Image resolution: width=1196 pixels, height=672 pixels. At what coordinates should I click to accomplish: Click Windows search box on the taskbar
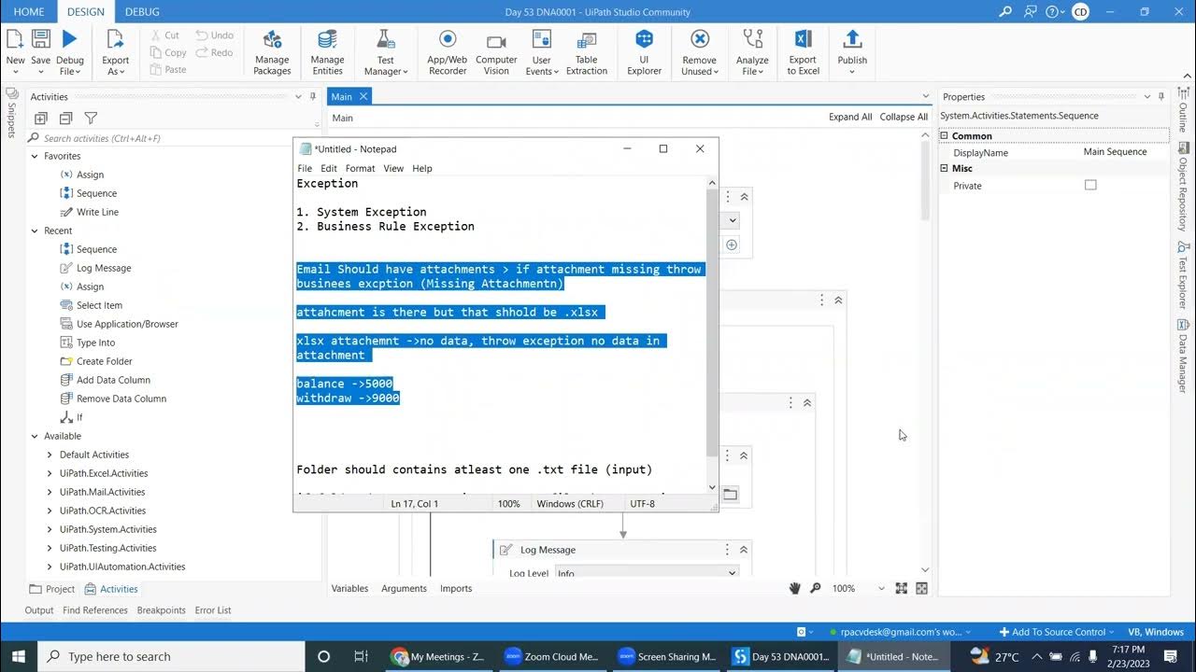pos(171,656)
